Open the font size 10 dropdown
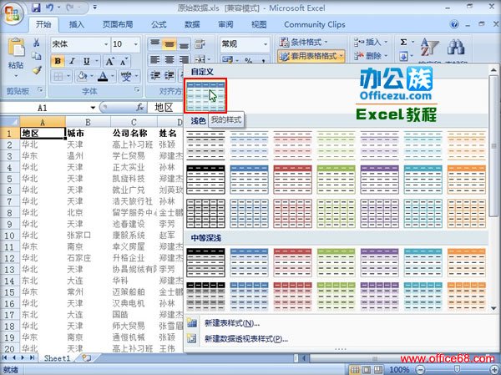Screen dimensions: 501x375 [x=136, y=44]
